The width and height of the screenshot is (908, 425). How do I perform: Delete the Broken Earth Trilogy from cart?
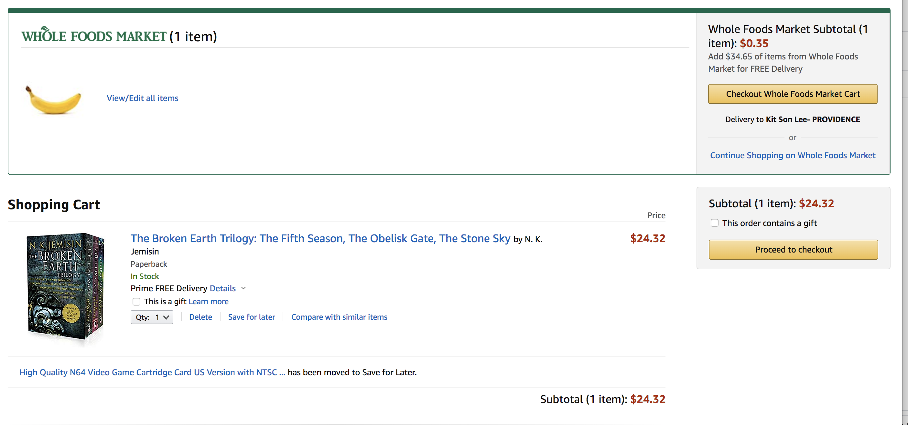coord(200,317)
